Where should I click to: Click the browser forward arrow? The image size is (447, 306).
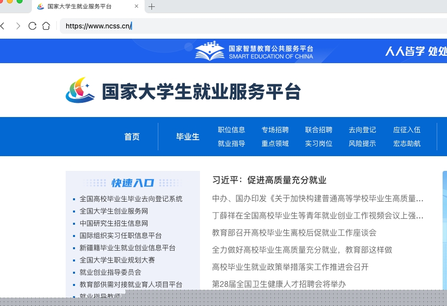pos(18,26)
